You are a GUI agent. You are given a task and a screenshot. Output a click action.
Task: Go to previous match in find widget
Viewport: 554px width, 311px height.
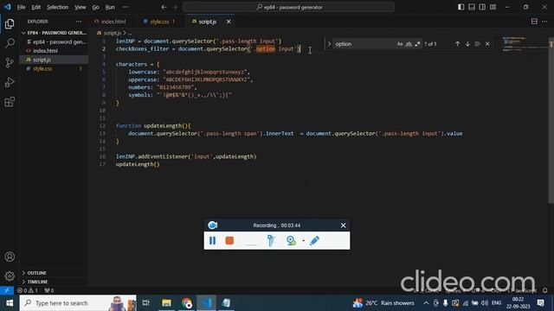pyautogui.click(x=458, y=44)
